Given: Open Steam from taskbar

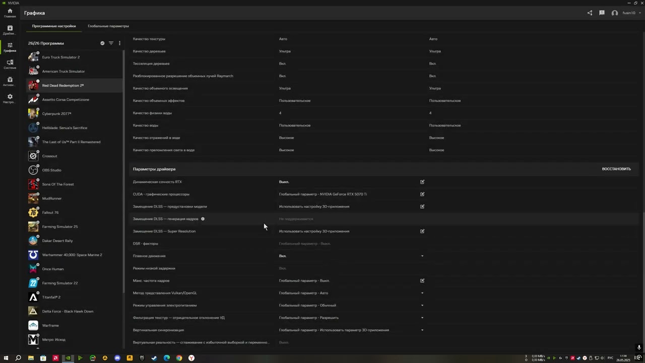Looking at the screenshot, I should 154,358.
